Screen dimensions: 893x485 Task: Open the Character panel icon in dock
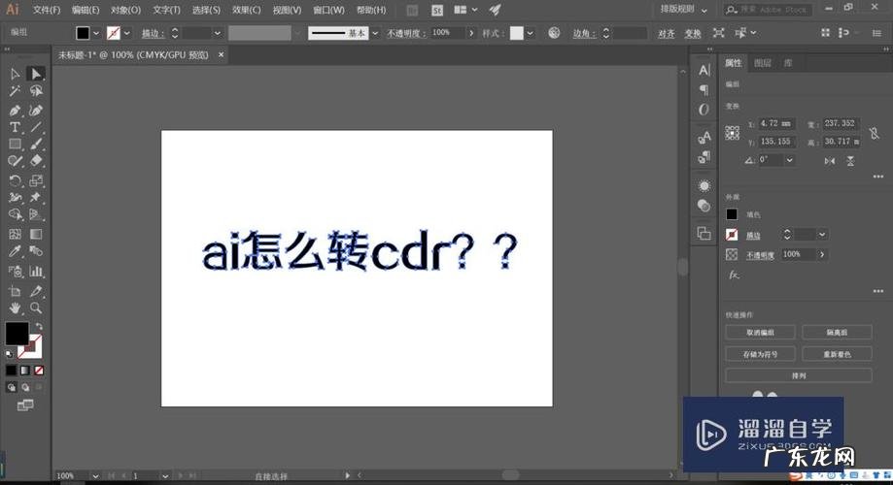pyautogui.click(x=704, y=70)
